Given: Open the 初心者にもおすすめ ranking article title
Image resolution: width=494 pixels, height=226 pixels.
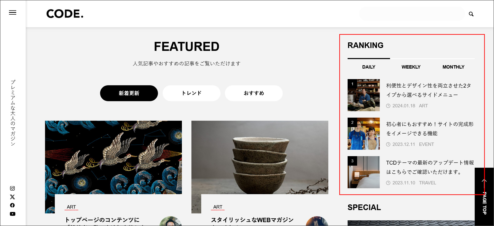Looking at the screenshot, I should [x=430, y=129].
